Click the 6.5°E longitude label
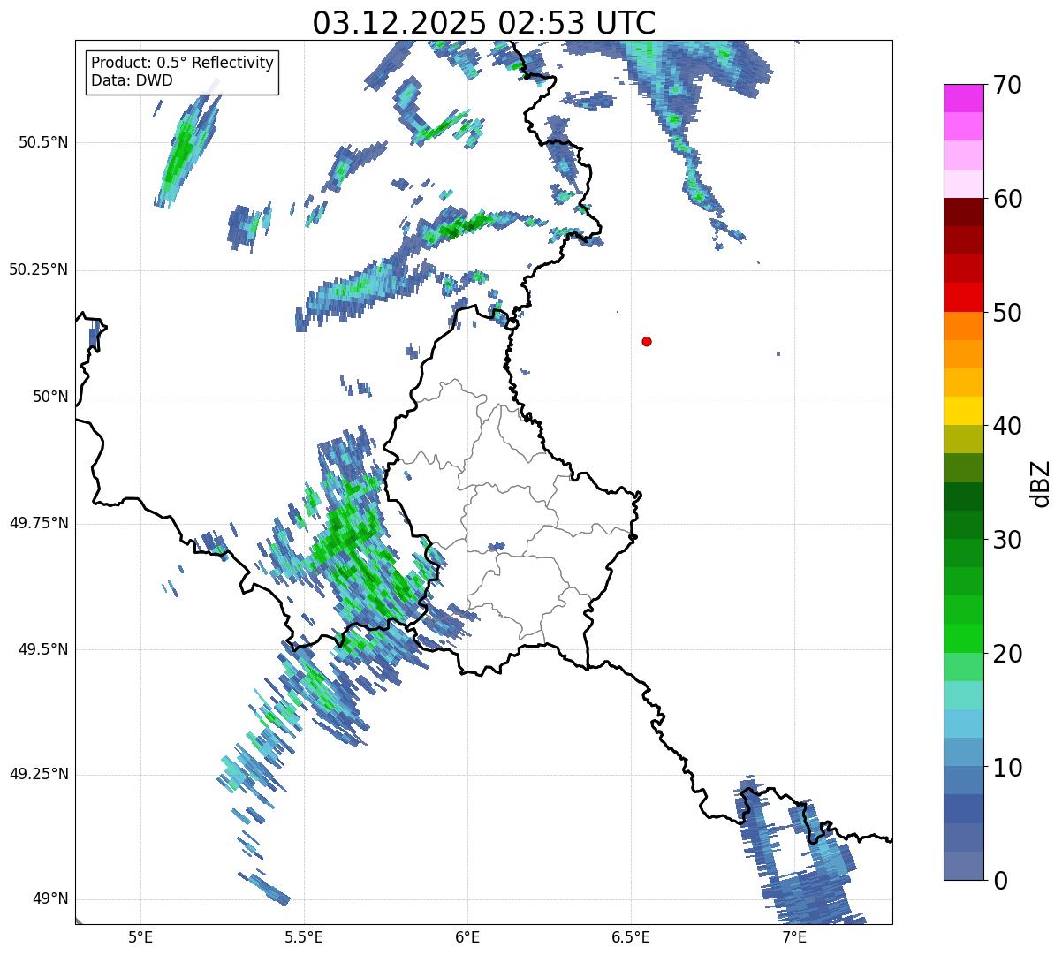 tap(631, 936)
